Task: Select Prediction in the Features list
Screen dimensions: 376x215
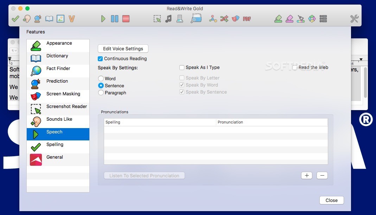Action: click(x=58, y=84)
